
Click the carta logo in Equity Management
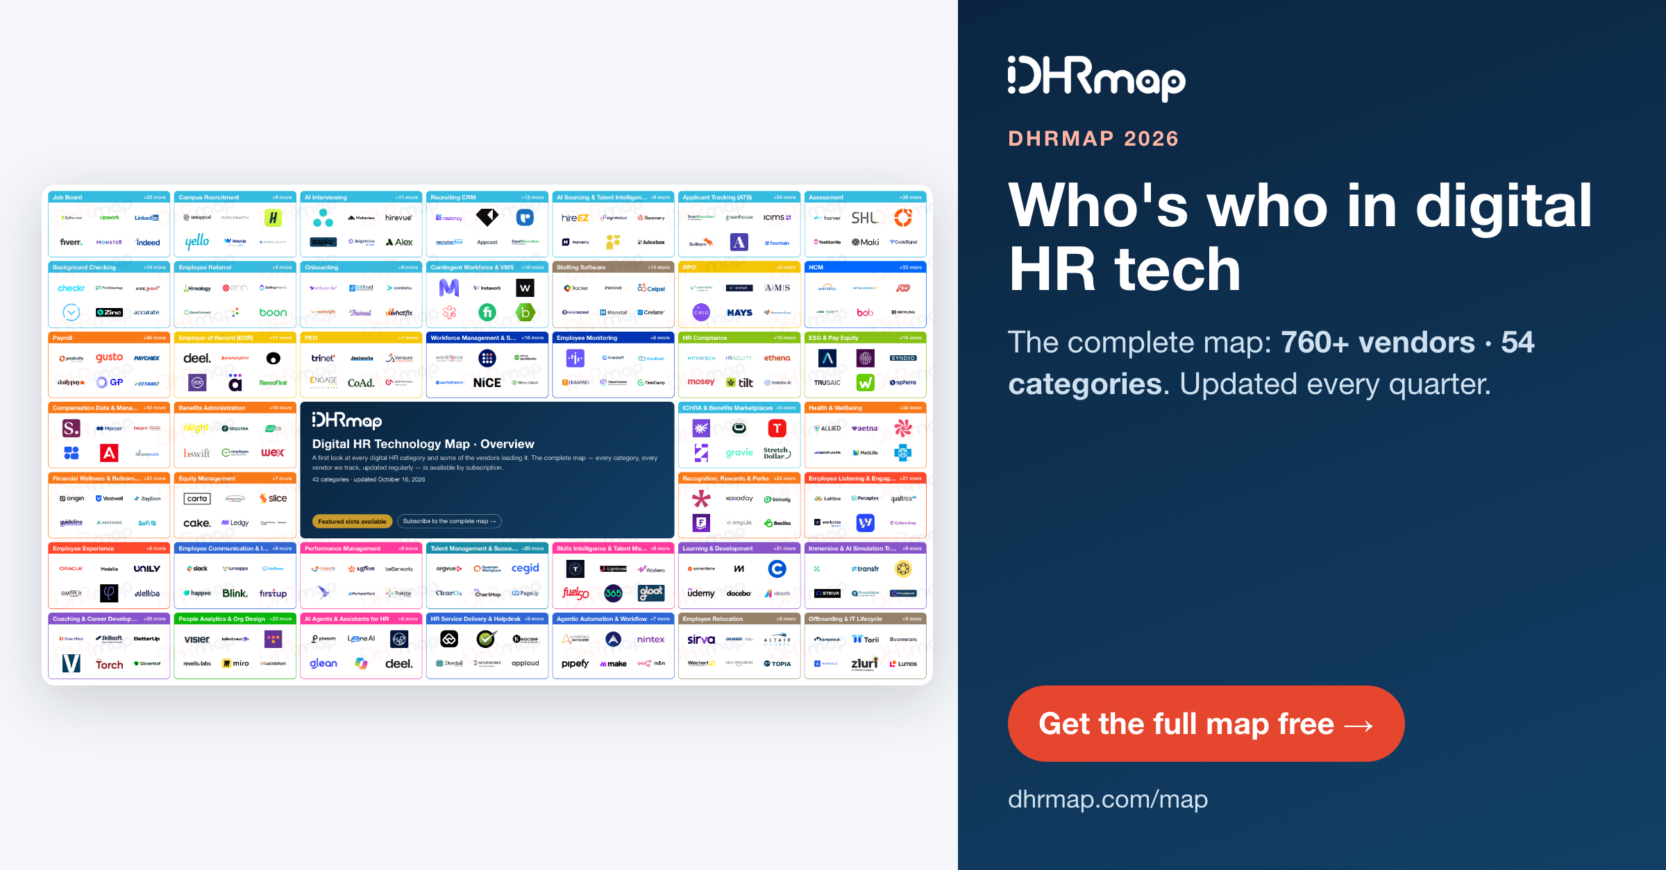coord(197,498)
